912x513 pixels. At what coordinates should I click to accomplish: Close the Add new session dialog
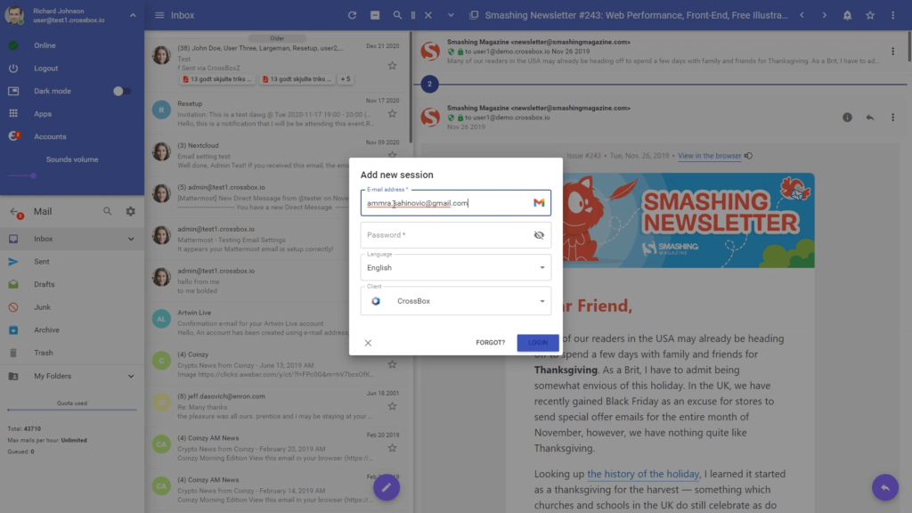pyautogui.click(x=368, y=343)
